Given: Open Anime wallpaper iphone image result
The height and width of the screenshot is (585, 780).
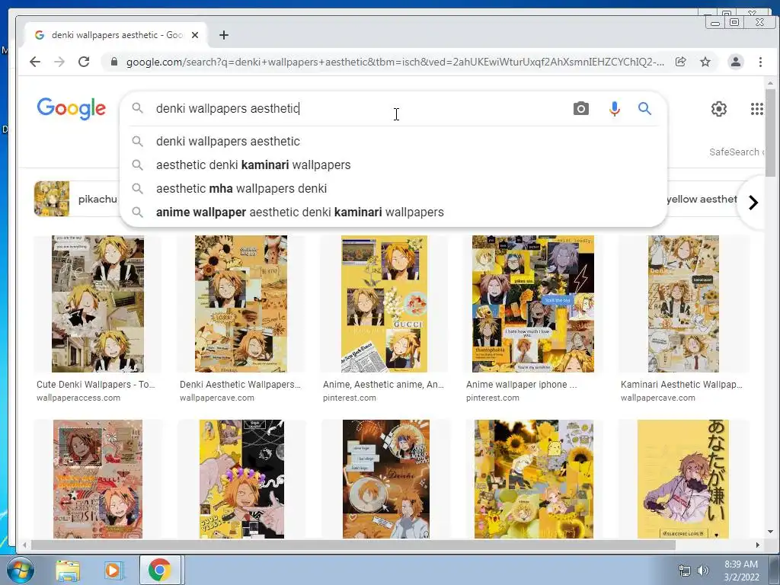Looking at the screenshot, I should click(x=532, y=304).
